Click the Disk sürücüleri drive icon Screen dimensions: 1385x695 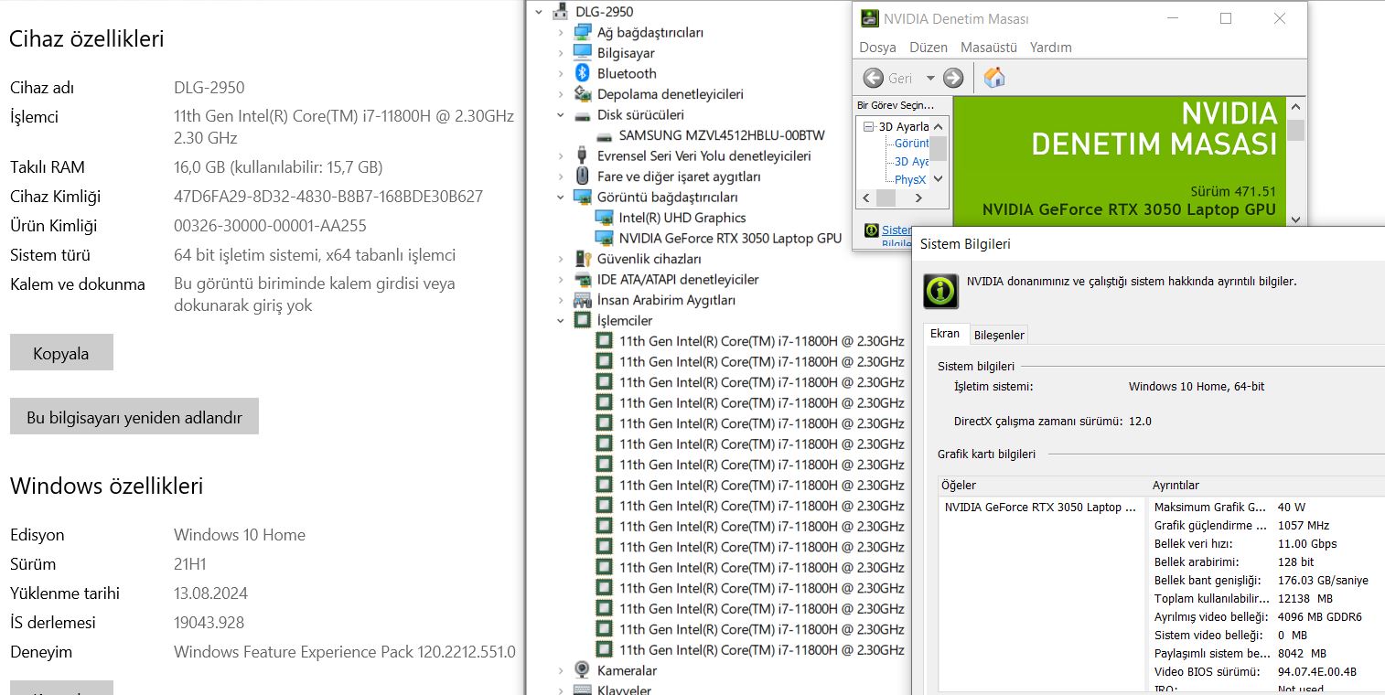pyautogui.click(x=583, y=115)
